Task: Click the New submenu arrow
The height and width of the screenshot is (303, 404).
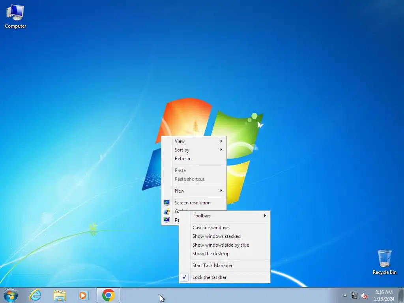Action: point(221,191)
